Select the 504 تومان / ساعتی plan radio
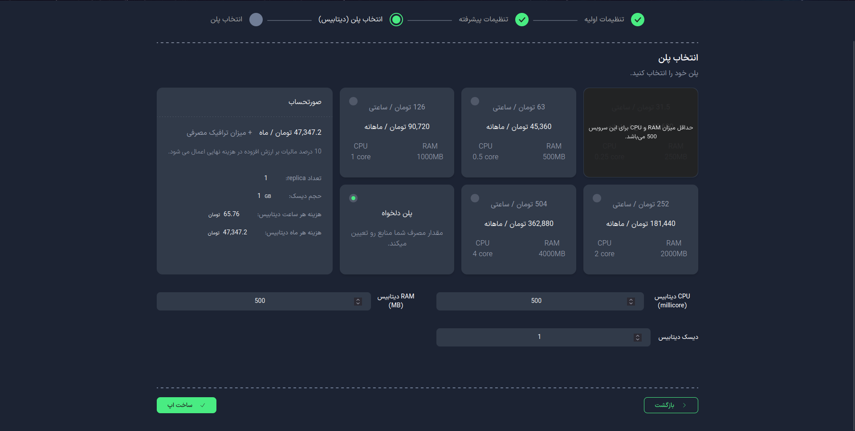This screenshot has width=855, height=431. coord(475,198)
